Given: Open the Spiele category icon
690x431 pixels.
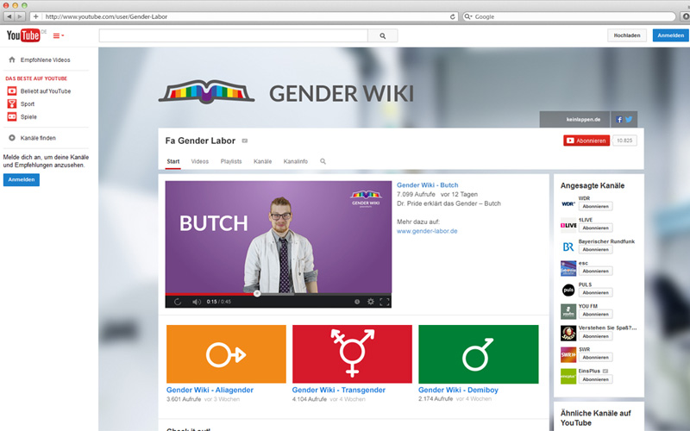Looking at the screenshot, I should [x=12, y=116].
